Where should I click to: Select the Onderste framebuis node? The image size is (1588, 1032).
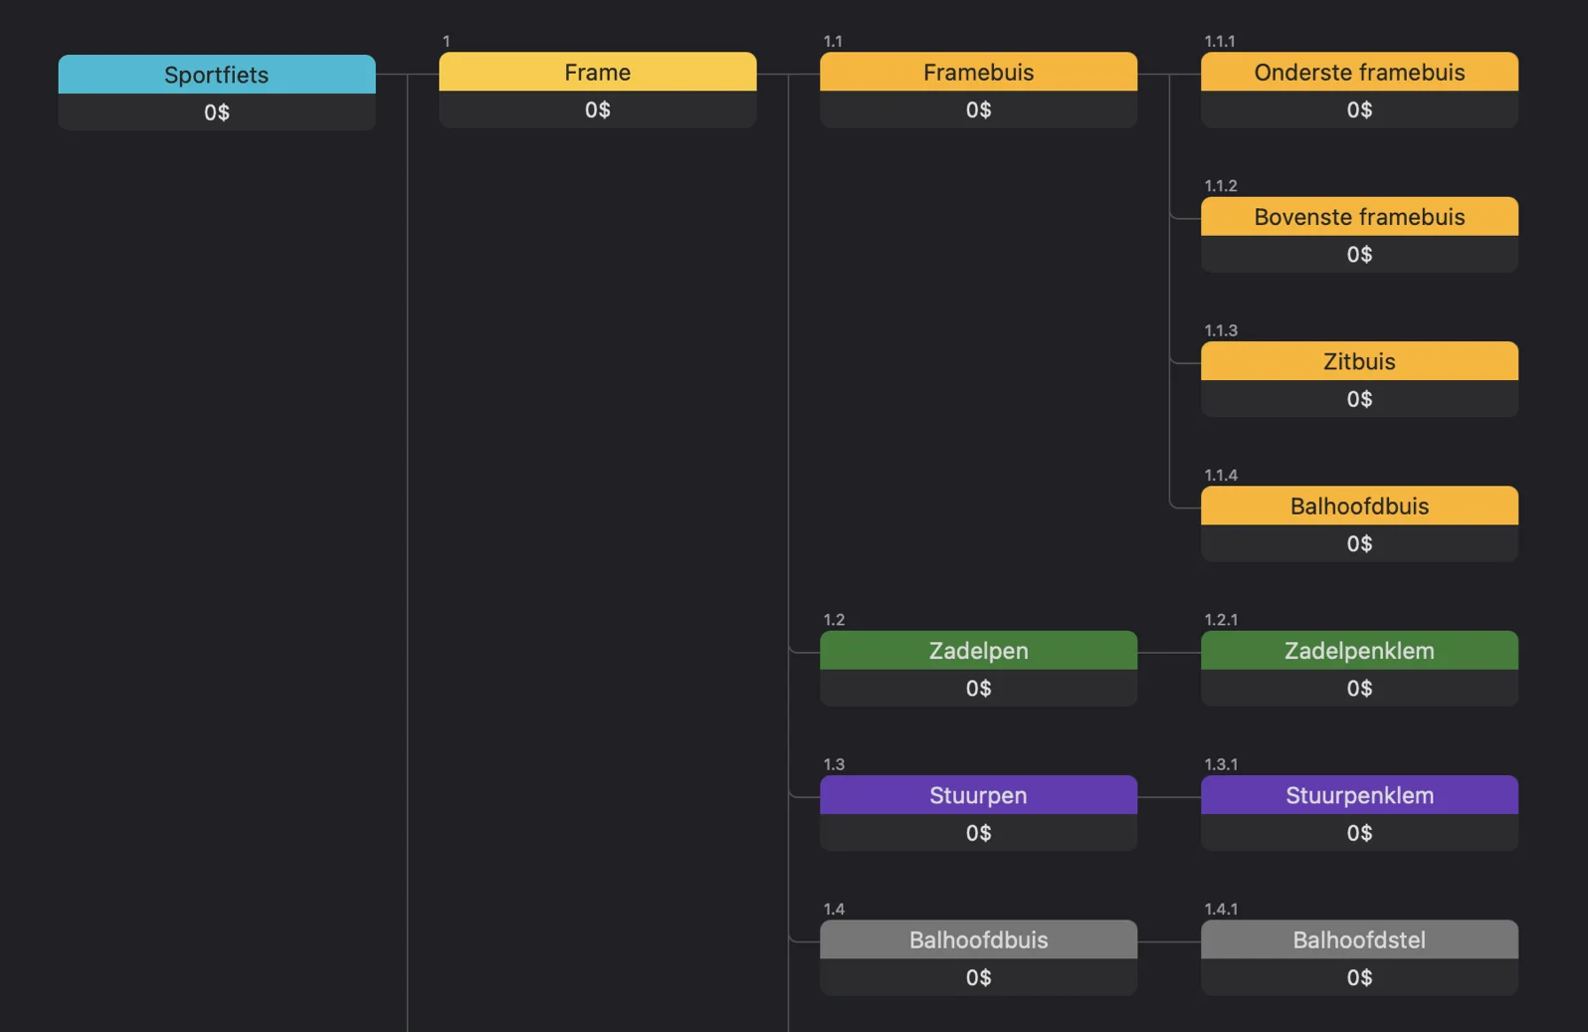[x=1359, y=72]
